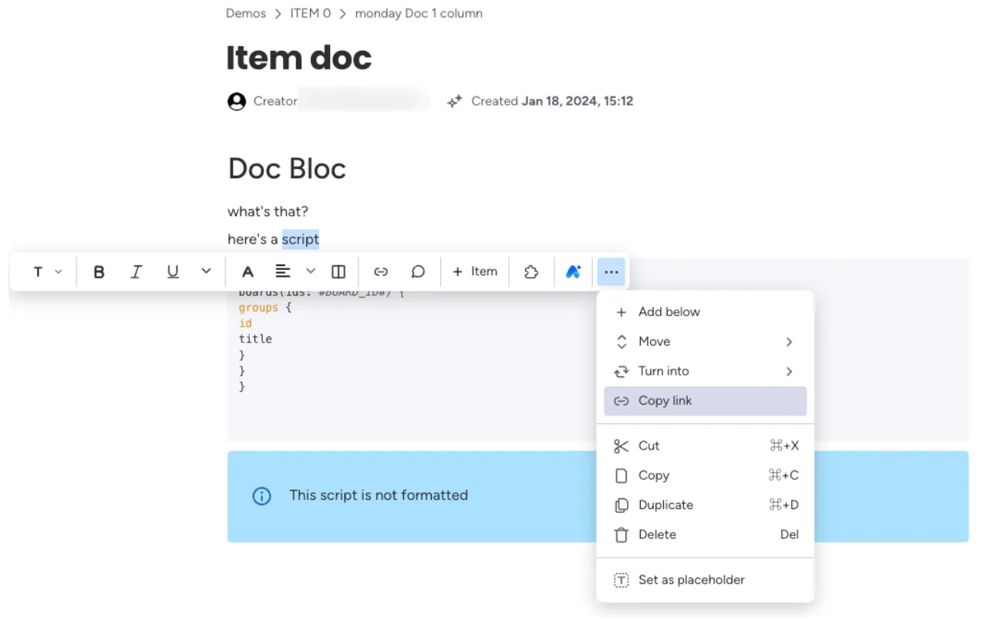The image size is (987, 620).
Task: Choose Set as placeholder option
Action: 705,580
